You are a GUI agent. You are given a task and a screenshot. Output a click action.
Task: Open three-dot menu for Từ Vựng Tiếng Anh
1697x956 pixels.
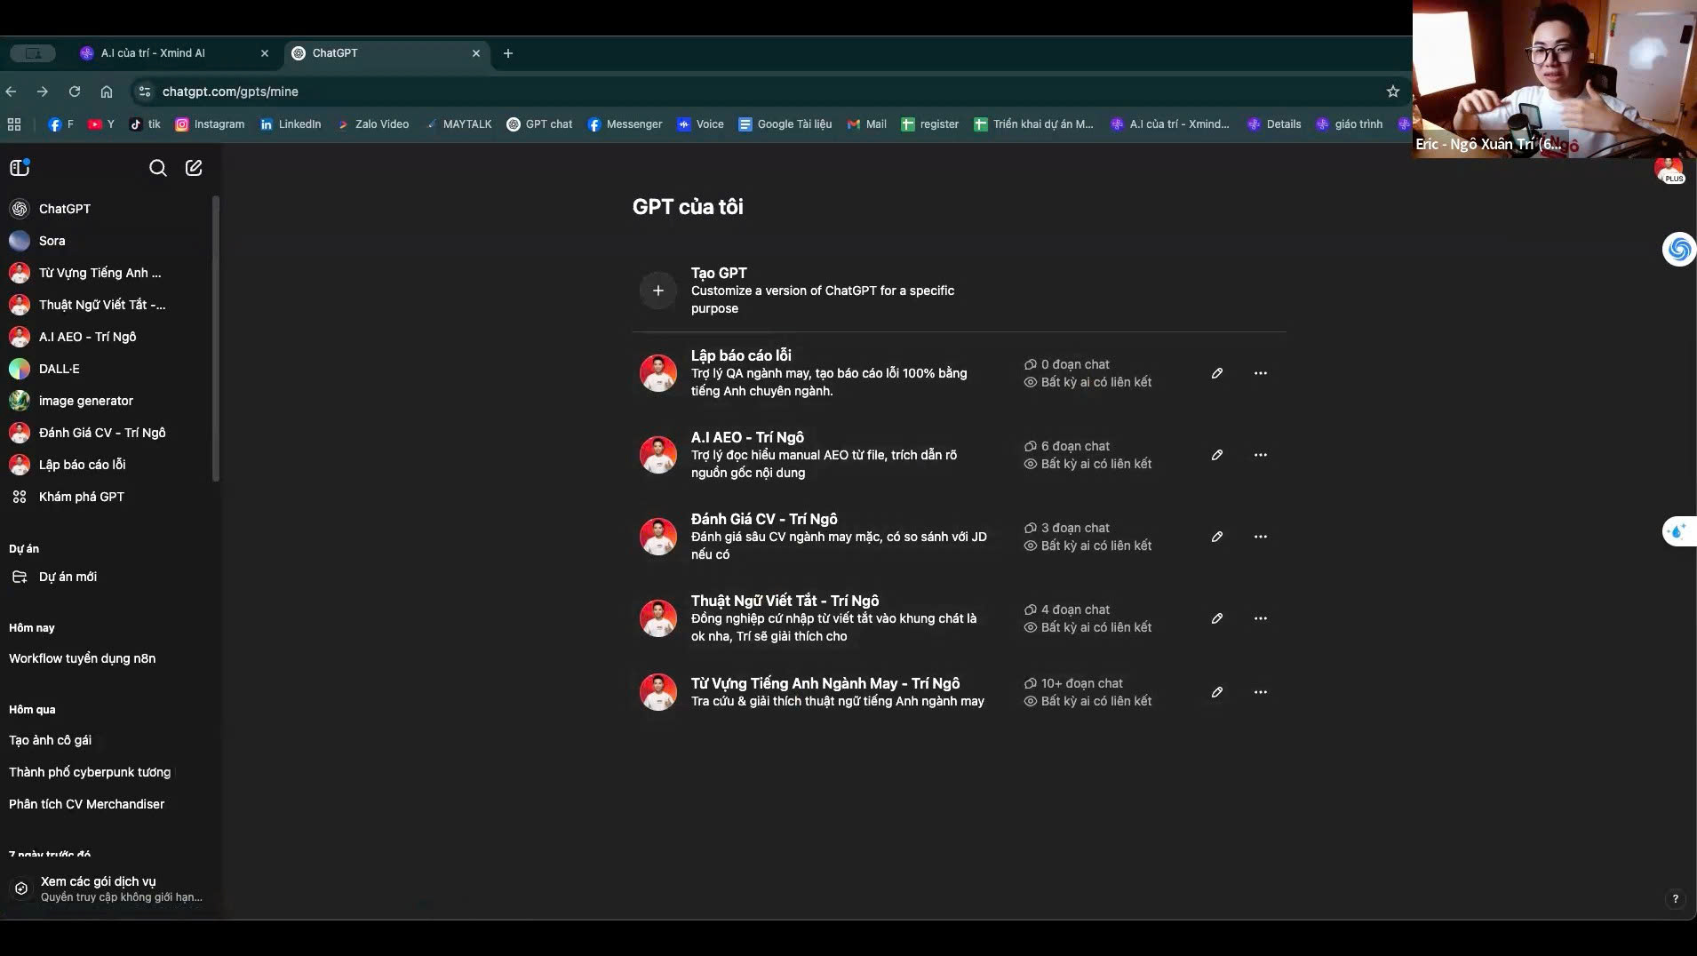point(1260,692)
